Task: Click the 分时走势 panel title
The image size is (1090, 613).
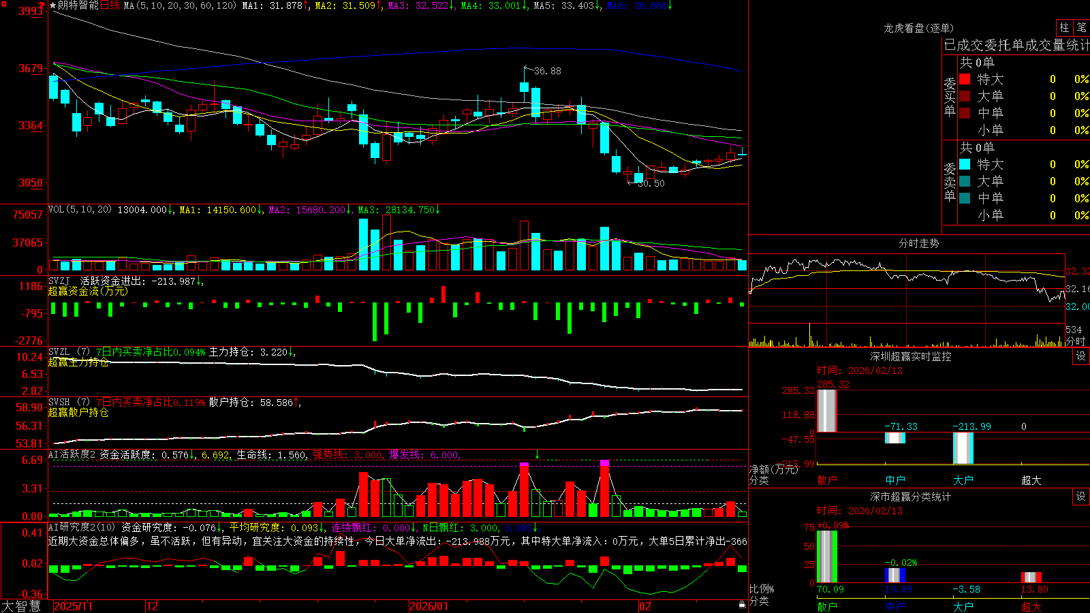Action: [918, 243]
